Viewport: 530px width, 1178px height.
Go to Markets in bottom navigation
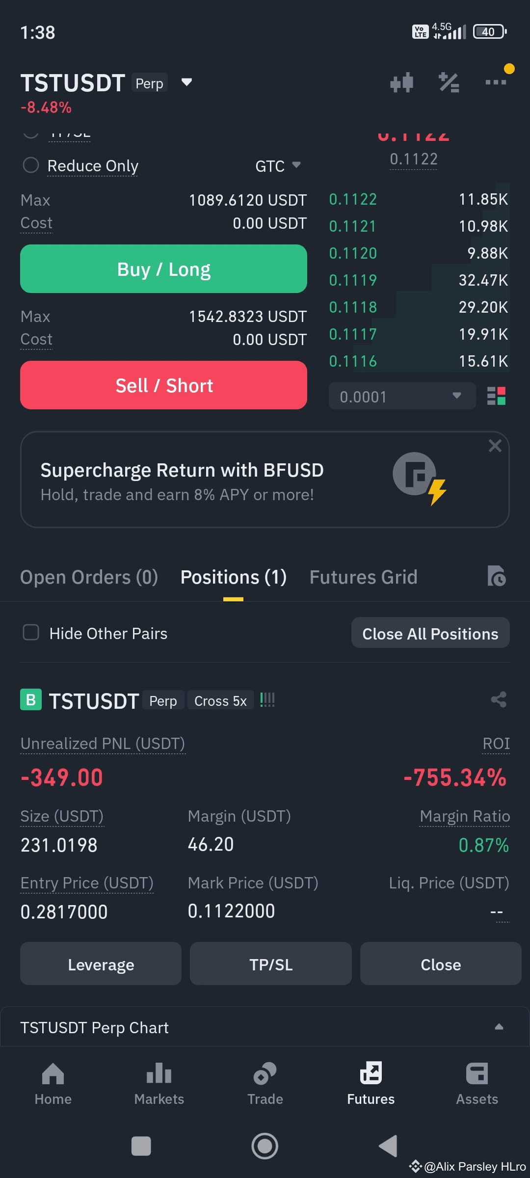point(159,1084)
